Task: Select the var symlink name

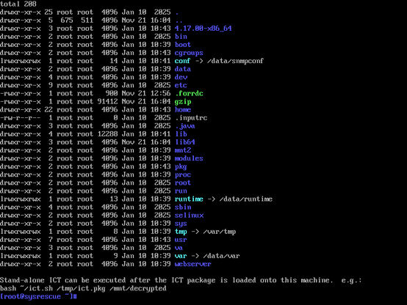Action: 181,256
